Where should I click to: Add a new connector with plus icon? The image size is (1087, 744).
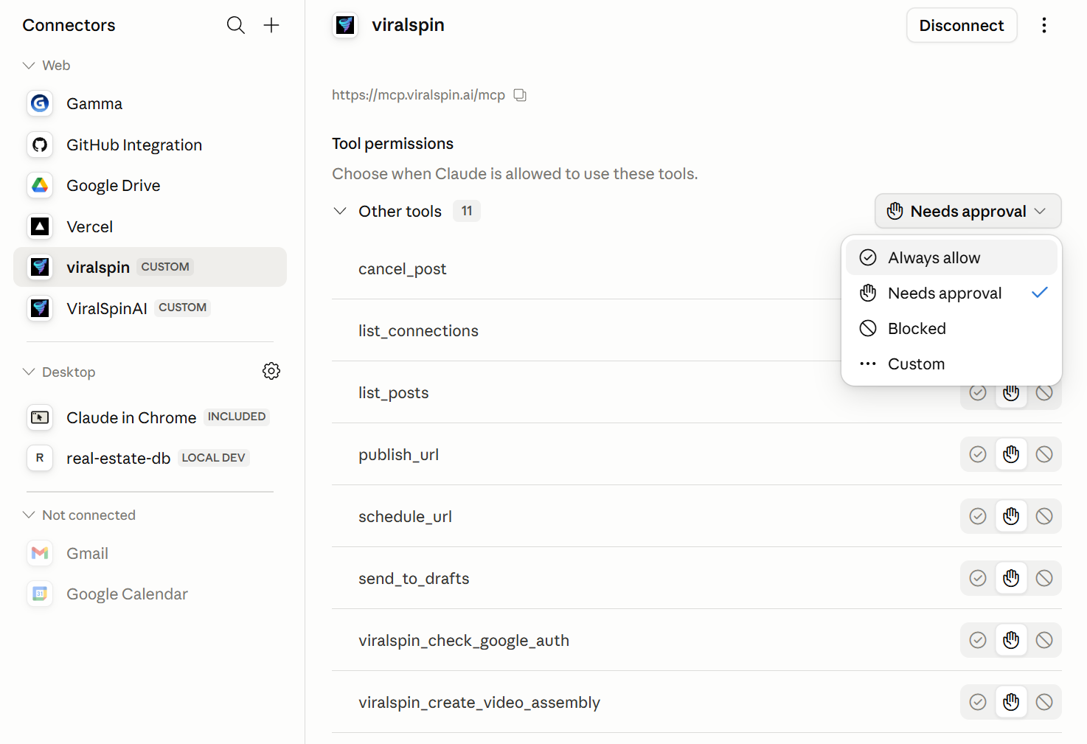pyautogui.click(x=271, y=25)
